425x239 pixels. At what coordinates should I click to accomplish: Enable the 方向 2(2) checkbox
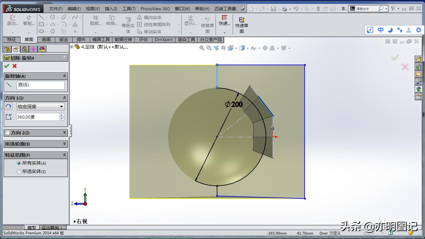7,133
